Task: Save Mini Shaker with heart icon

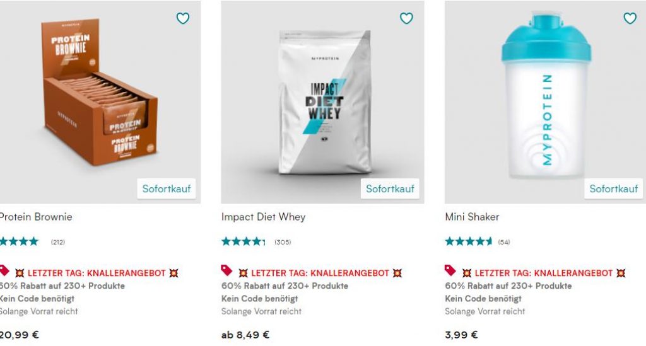Action: (630, 18)
